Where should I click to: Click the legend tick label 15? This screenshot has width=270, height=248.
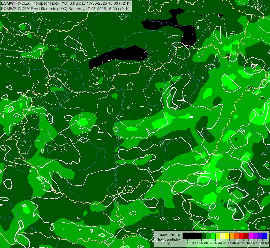(x=197, y=243)
